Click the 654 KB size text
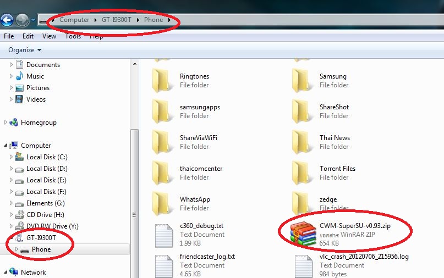The image size is (444, 278). tap(329, 243)
